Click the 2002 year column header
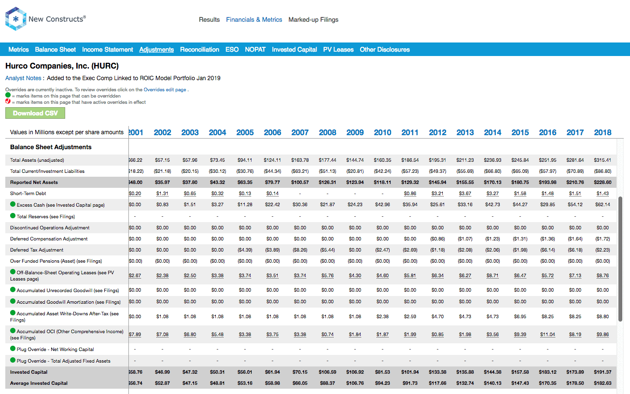 [x=163, y=132]
